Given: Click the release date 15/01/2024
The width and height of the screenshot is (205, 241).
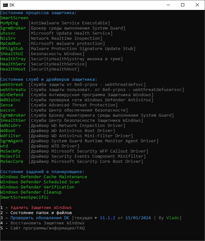Looking at the screenshot, I should click(138, 218).
